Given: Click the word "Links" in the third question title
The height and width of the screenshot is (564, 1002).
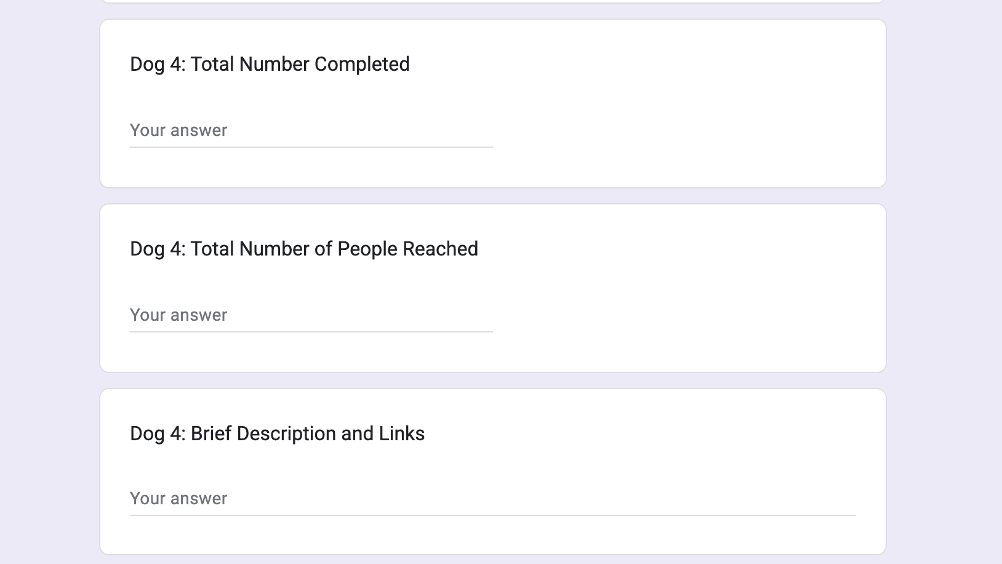Looking at the screenshot, I should coord(402,433).
